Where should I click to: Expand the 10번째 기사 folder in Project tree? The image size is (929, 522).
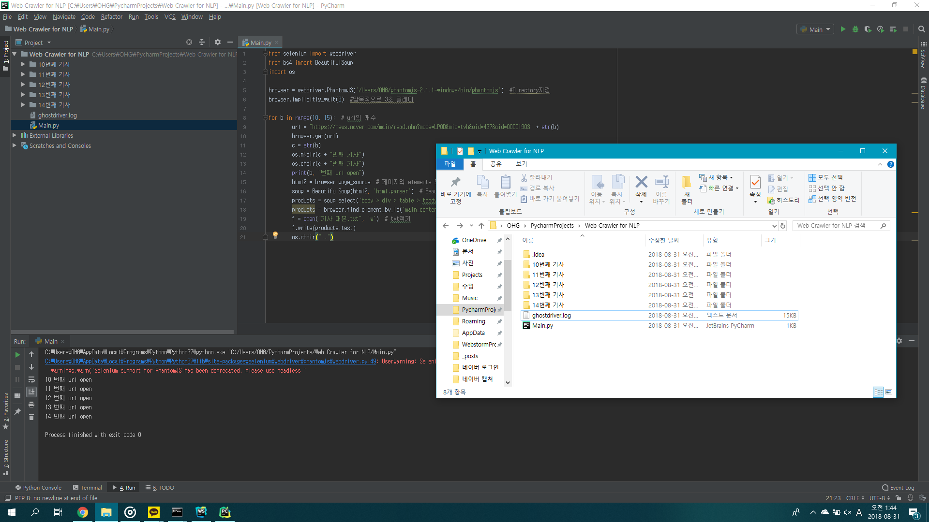click(x=23, y=64)
